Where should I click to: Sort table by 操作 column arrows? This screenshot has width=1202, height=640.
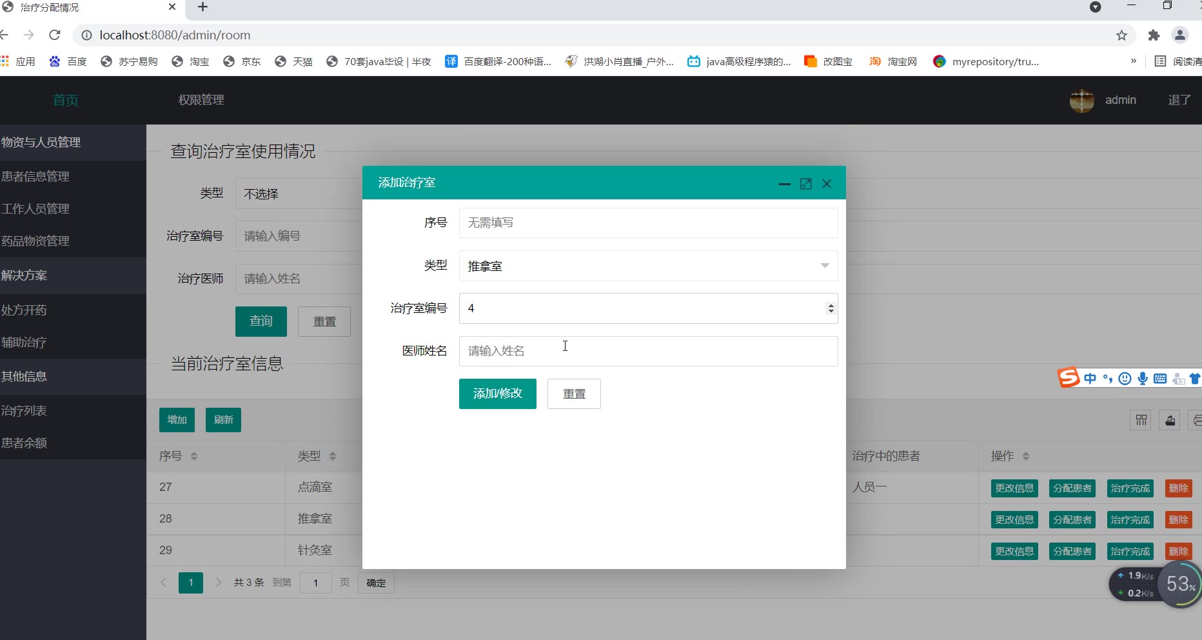1026,456
